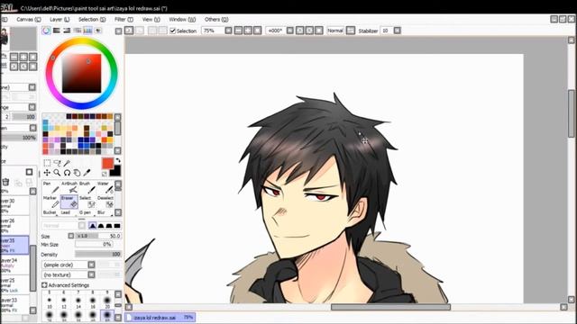
Task: Toggle swatches panel display
Action: pos(87,31)
